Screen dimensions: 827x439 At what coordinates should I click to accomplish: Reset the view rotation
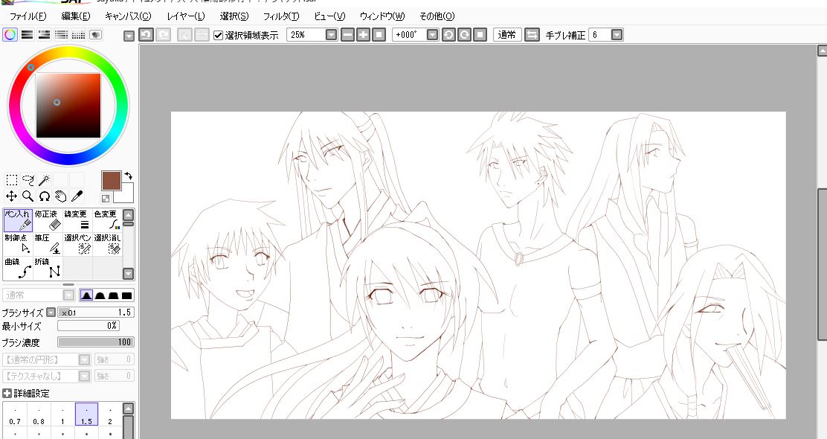click(480, 35)
